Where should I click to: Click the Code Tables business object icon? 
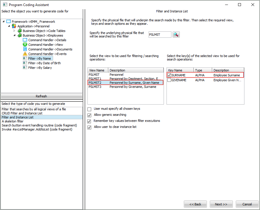pyautogui.click(x=20, y=31)
